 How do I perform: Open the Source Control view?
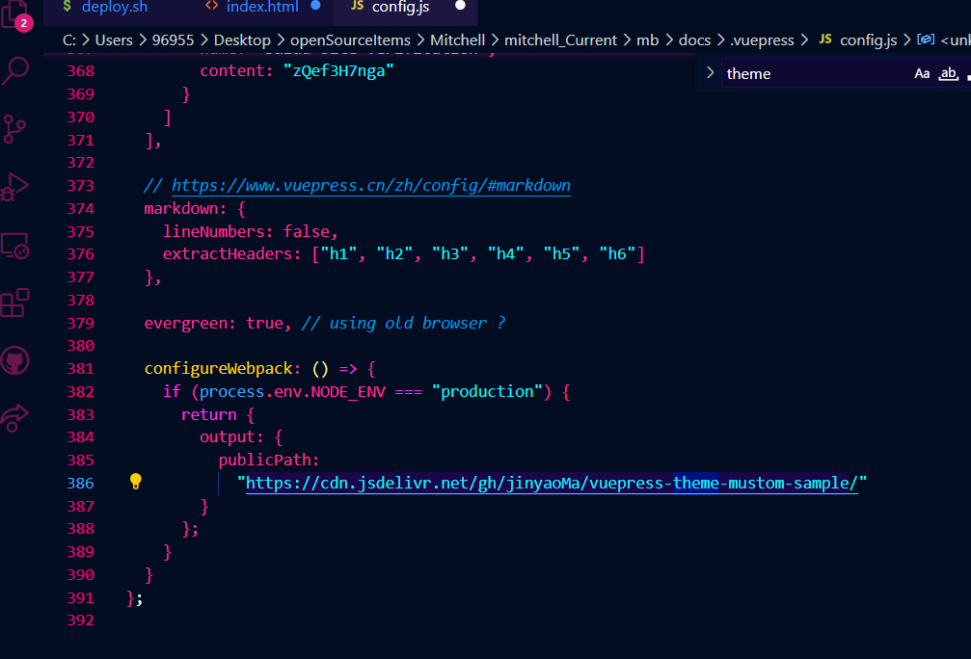[15, 128]
